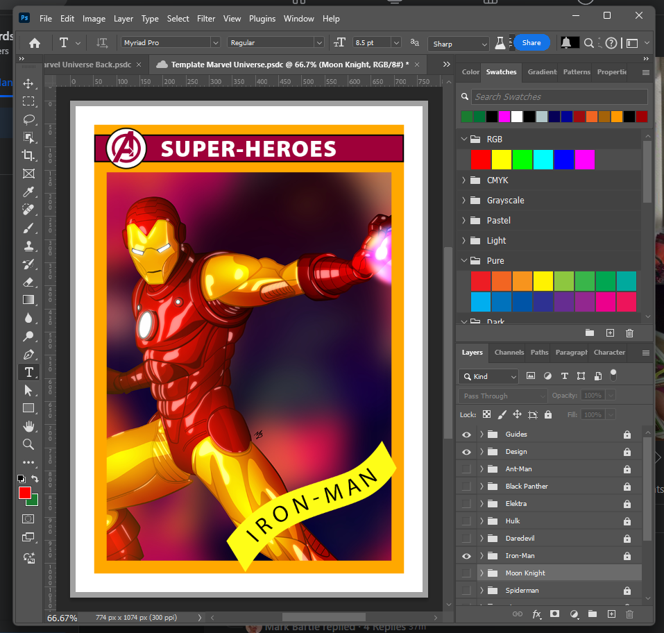Toggle Quick Mask mode
The width and height of the screenshot is (664, 633).
[28, 519]
